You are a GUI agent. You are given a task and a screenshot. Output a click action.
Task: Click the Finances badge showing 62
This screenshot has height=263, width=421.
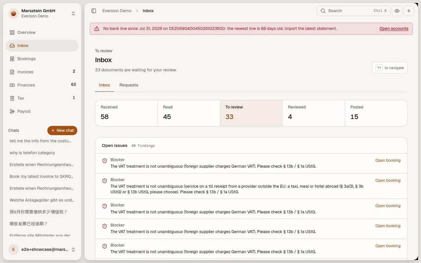point(73,85)
